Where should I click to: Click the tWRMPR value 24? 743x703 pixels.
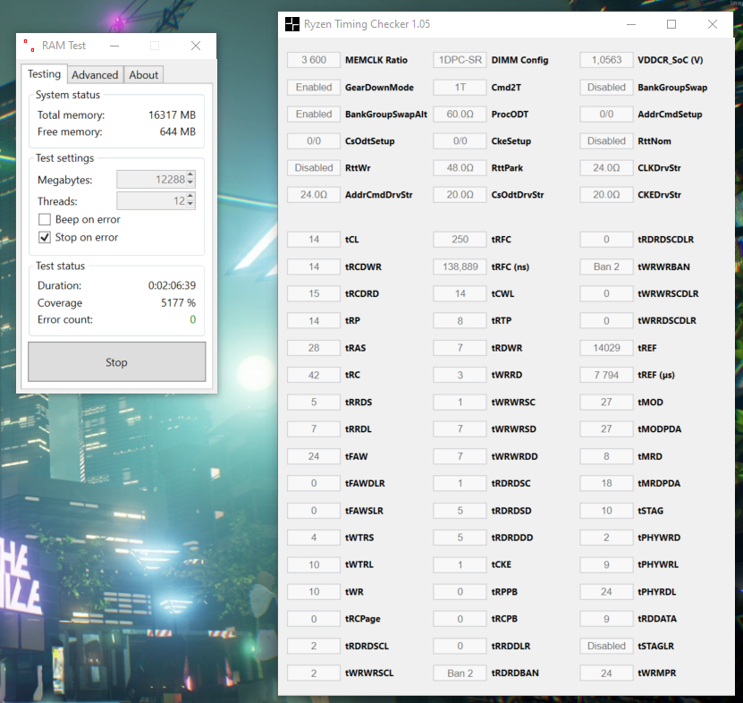606,673
